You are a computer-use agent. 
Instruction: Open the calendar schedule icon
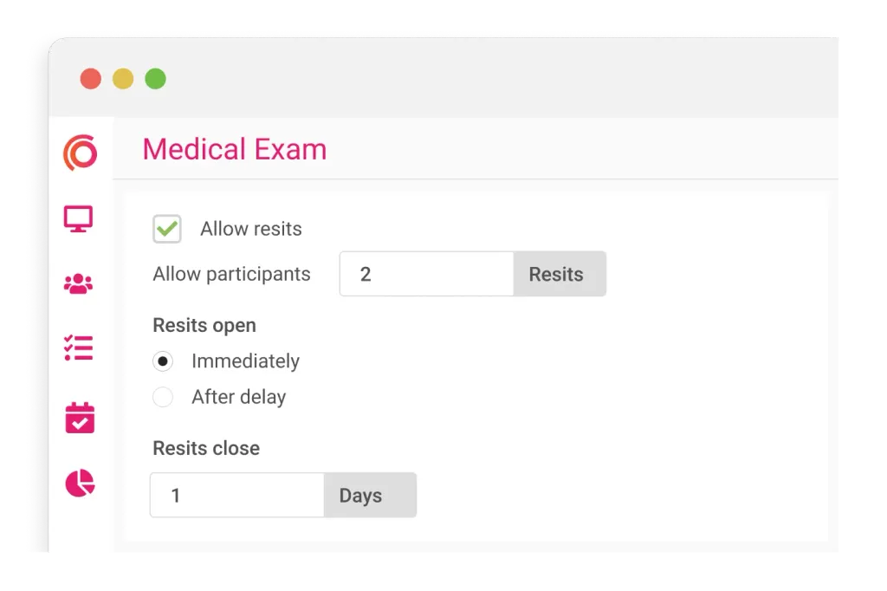(79, 417)
